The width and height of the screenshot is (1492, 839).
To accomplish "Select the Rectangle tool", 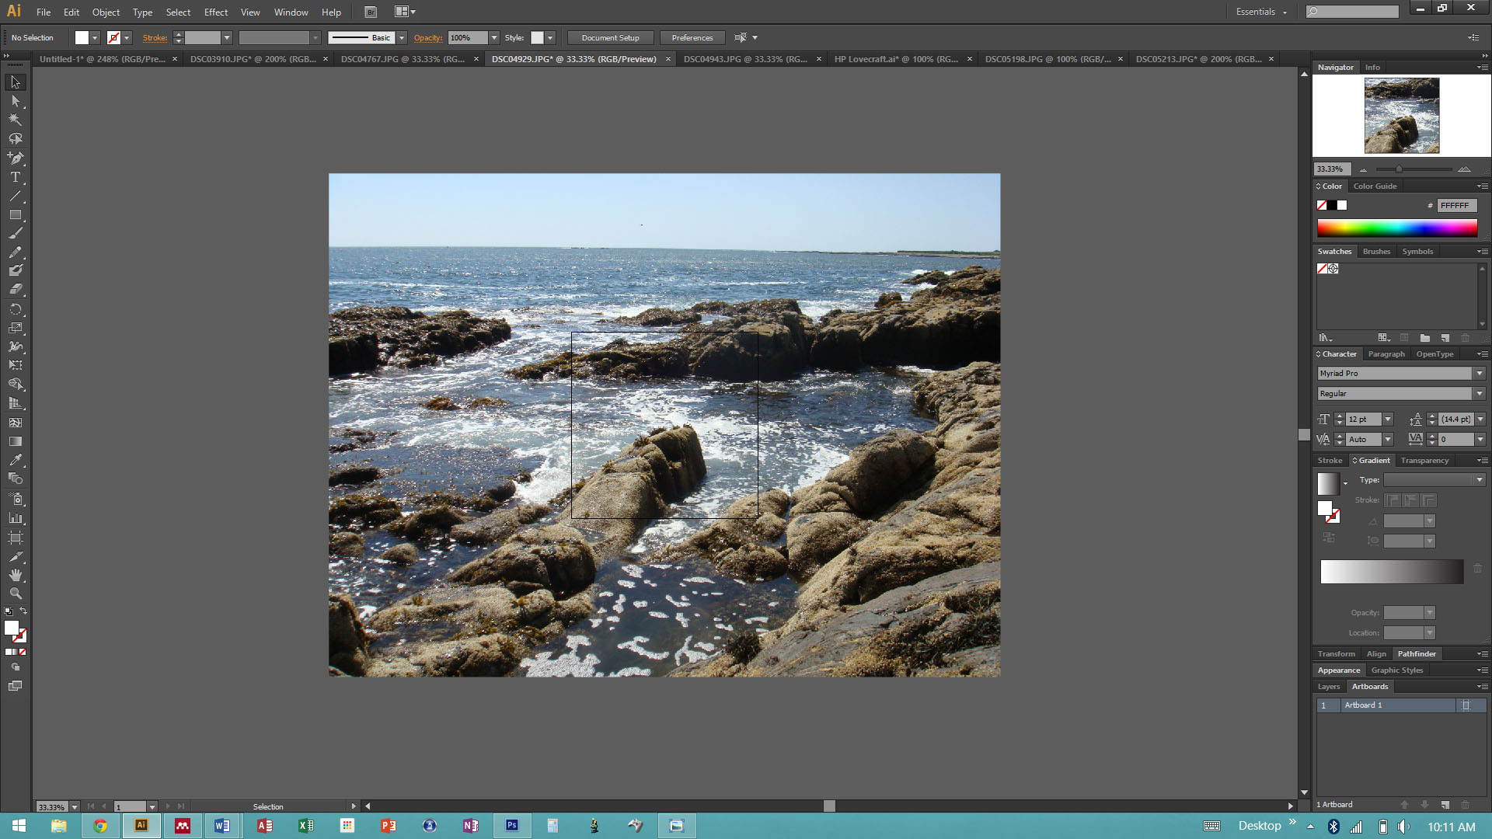I will pyautogui.click(x=15, y=214).
